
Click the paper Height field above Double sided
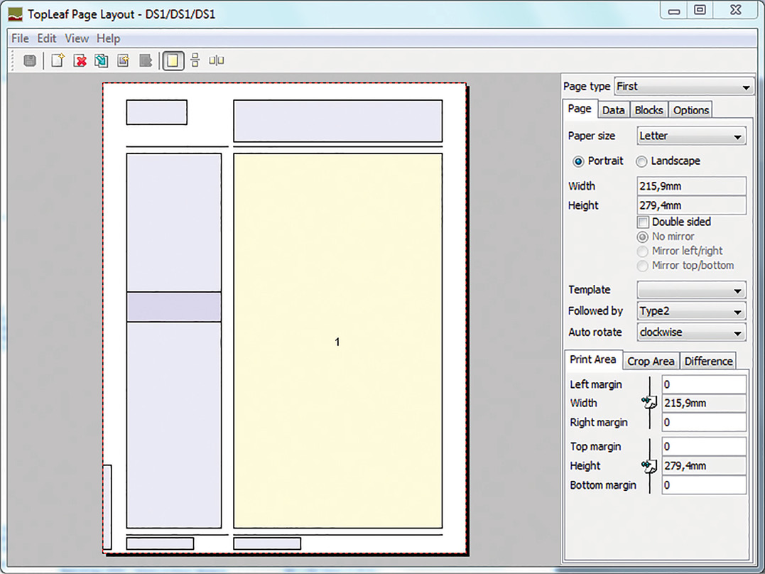coord(691,205)
